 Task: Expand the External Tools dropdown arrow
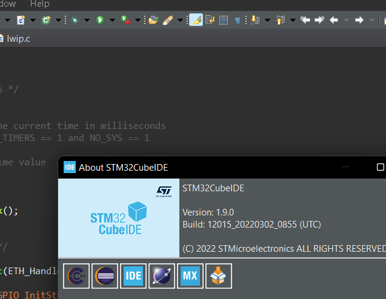coord(138,20)
